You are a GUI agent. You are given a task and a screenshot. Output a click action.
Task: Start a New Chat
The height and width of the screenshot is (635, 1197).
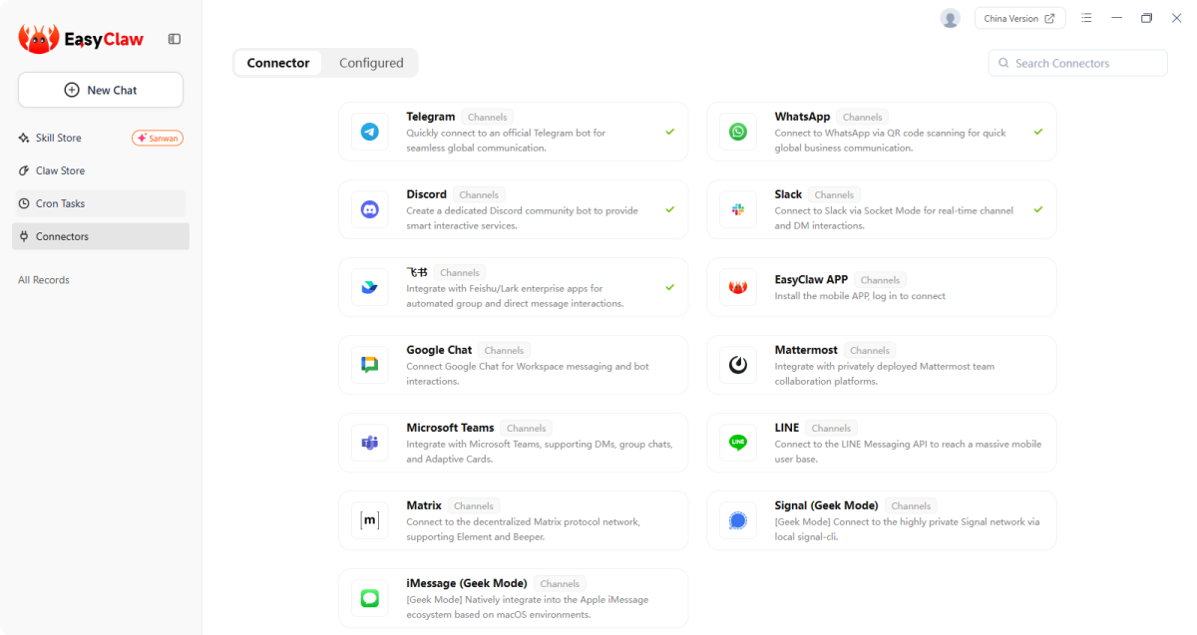[x=101, y=90]
